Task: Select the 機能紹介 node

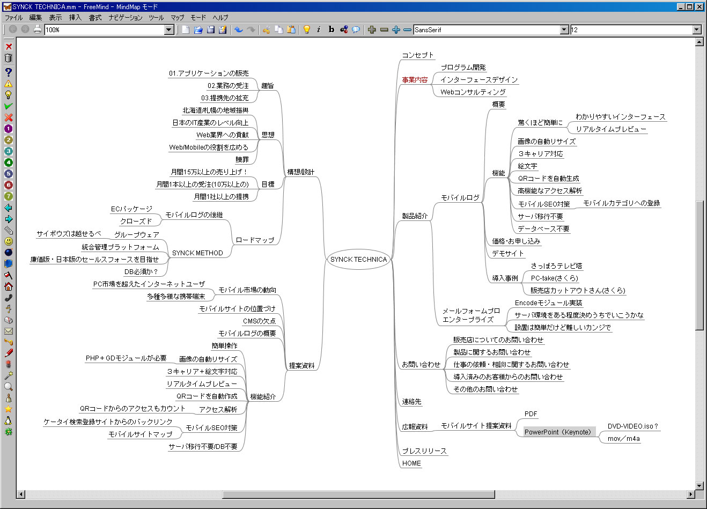Action: pyautogui.click(x=263, y=397)
